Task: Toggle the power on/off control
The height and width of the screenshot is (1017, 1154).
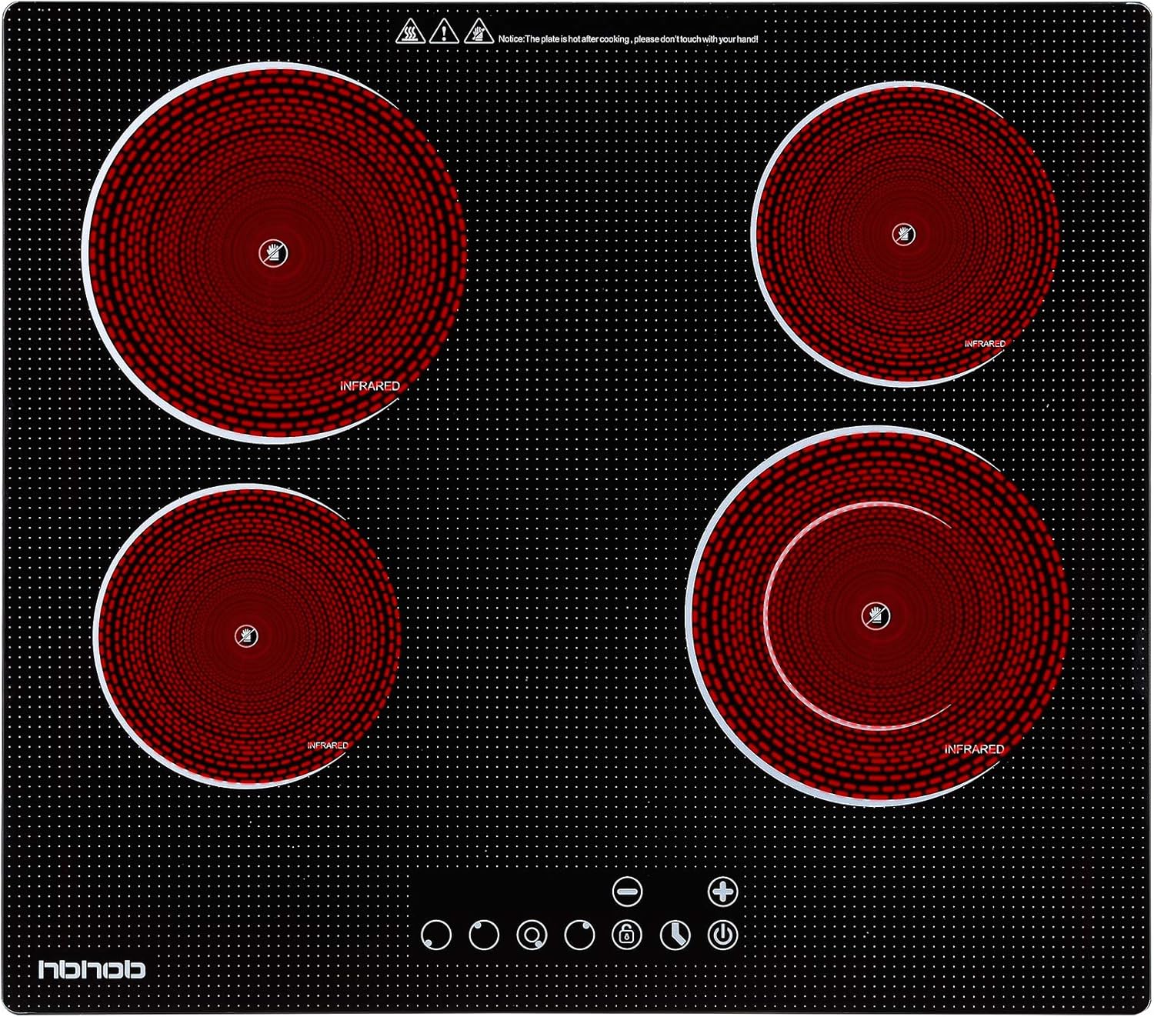Action: click(722, 935)
